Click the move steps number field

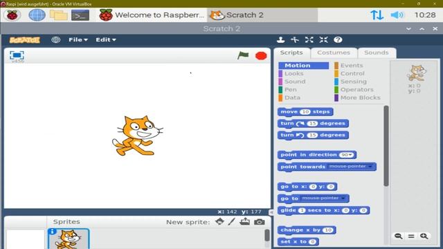tap(305, 112)
